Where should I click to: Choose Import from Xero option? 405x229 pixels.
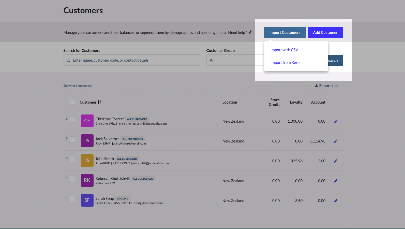pyautogui.click(x=285, y=63)
